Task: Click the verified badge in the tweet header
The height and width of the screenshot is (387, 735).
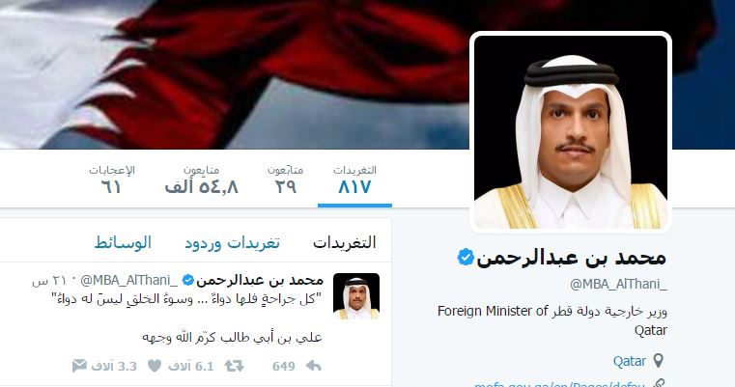Action: pyautogui.click(x=188, y=280)
